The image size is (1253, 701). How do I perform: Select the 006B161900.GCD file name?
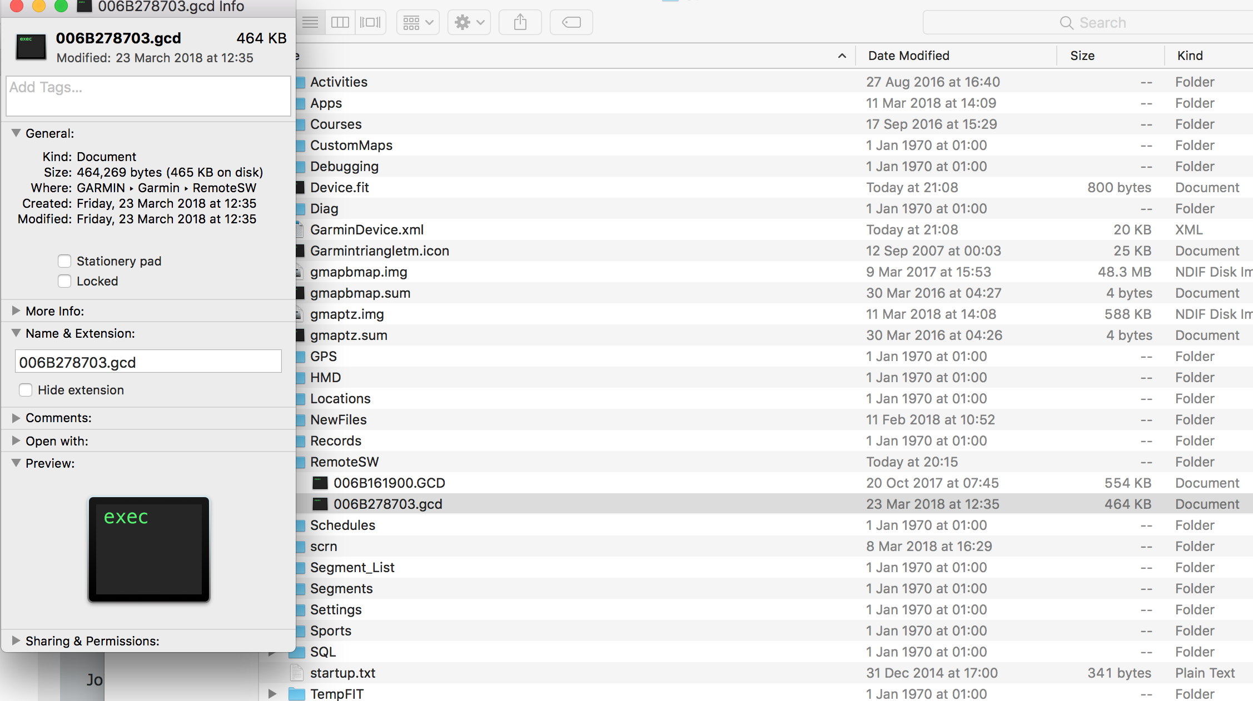389,483
